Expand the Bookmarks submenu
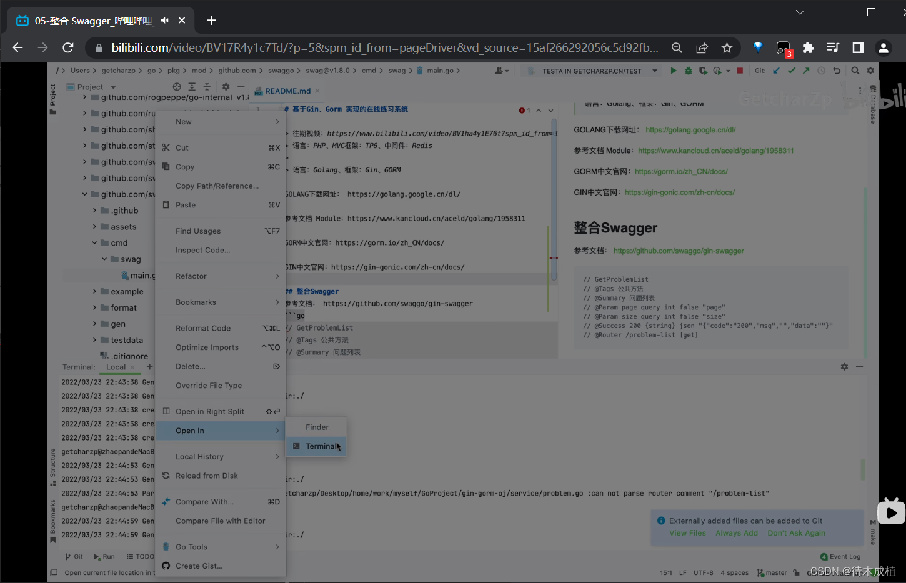 tap(221, 302)
